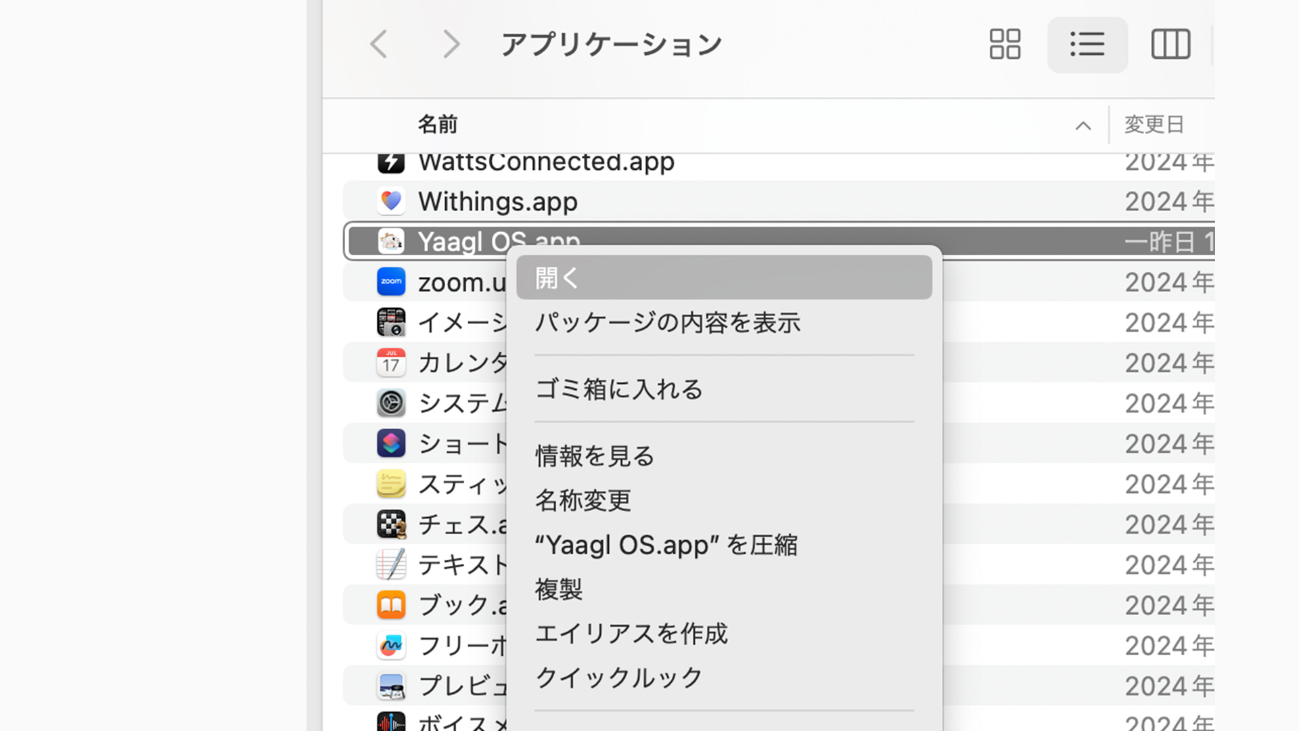Click the forward navigation chevron
Viewport: 1299px width, 731px height.
tap(451, 44)
